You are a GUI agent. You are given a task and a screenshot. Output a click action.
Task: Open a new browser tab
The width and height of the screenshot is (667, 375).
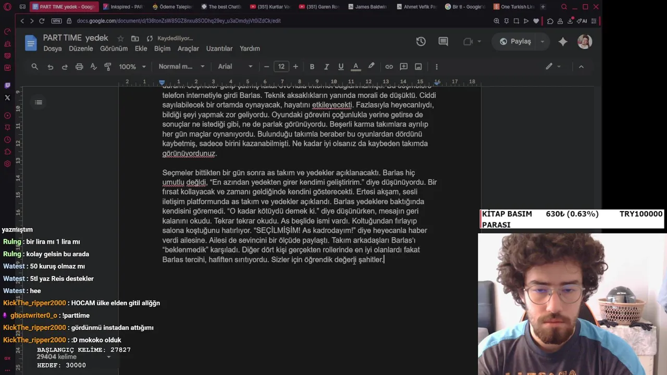click(x=543, y=7)
